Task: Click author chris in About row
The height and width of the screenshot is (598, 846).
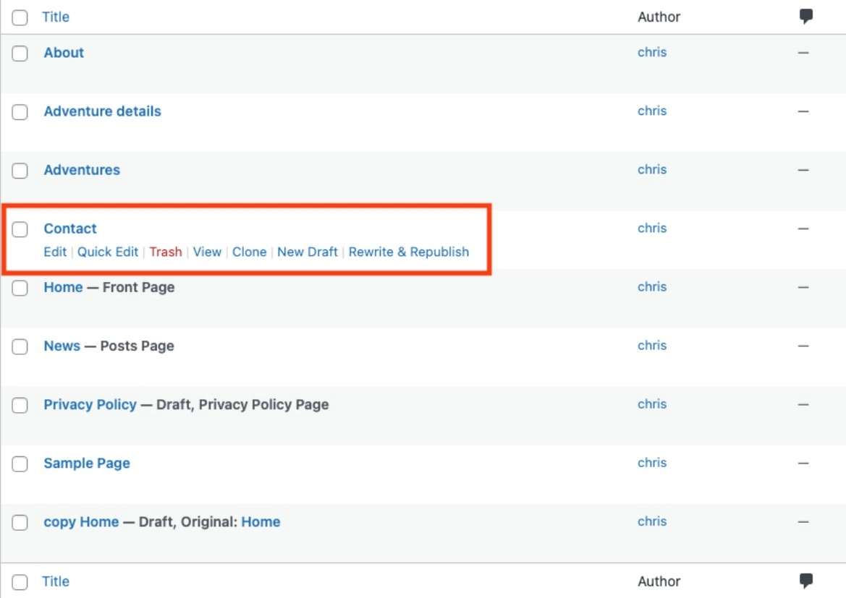Action: point(652,52)
